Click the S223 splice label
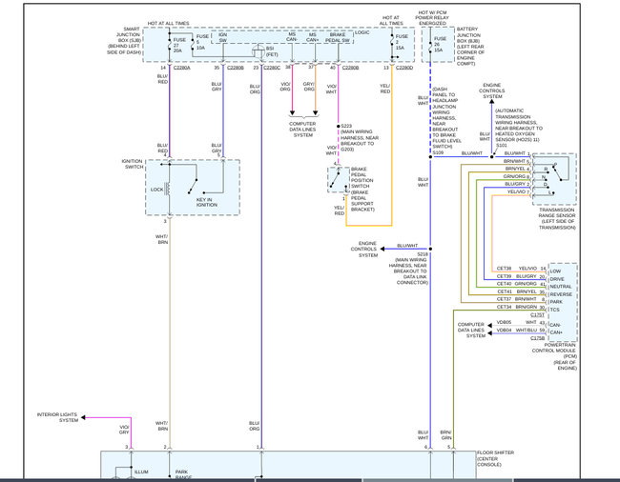Viewport: 620px width, 482px height. click(346, 126)
